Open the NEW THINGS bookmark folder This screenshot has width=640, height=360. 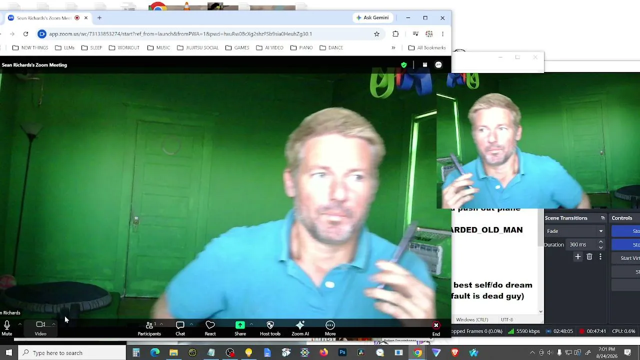coord(30,48)
